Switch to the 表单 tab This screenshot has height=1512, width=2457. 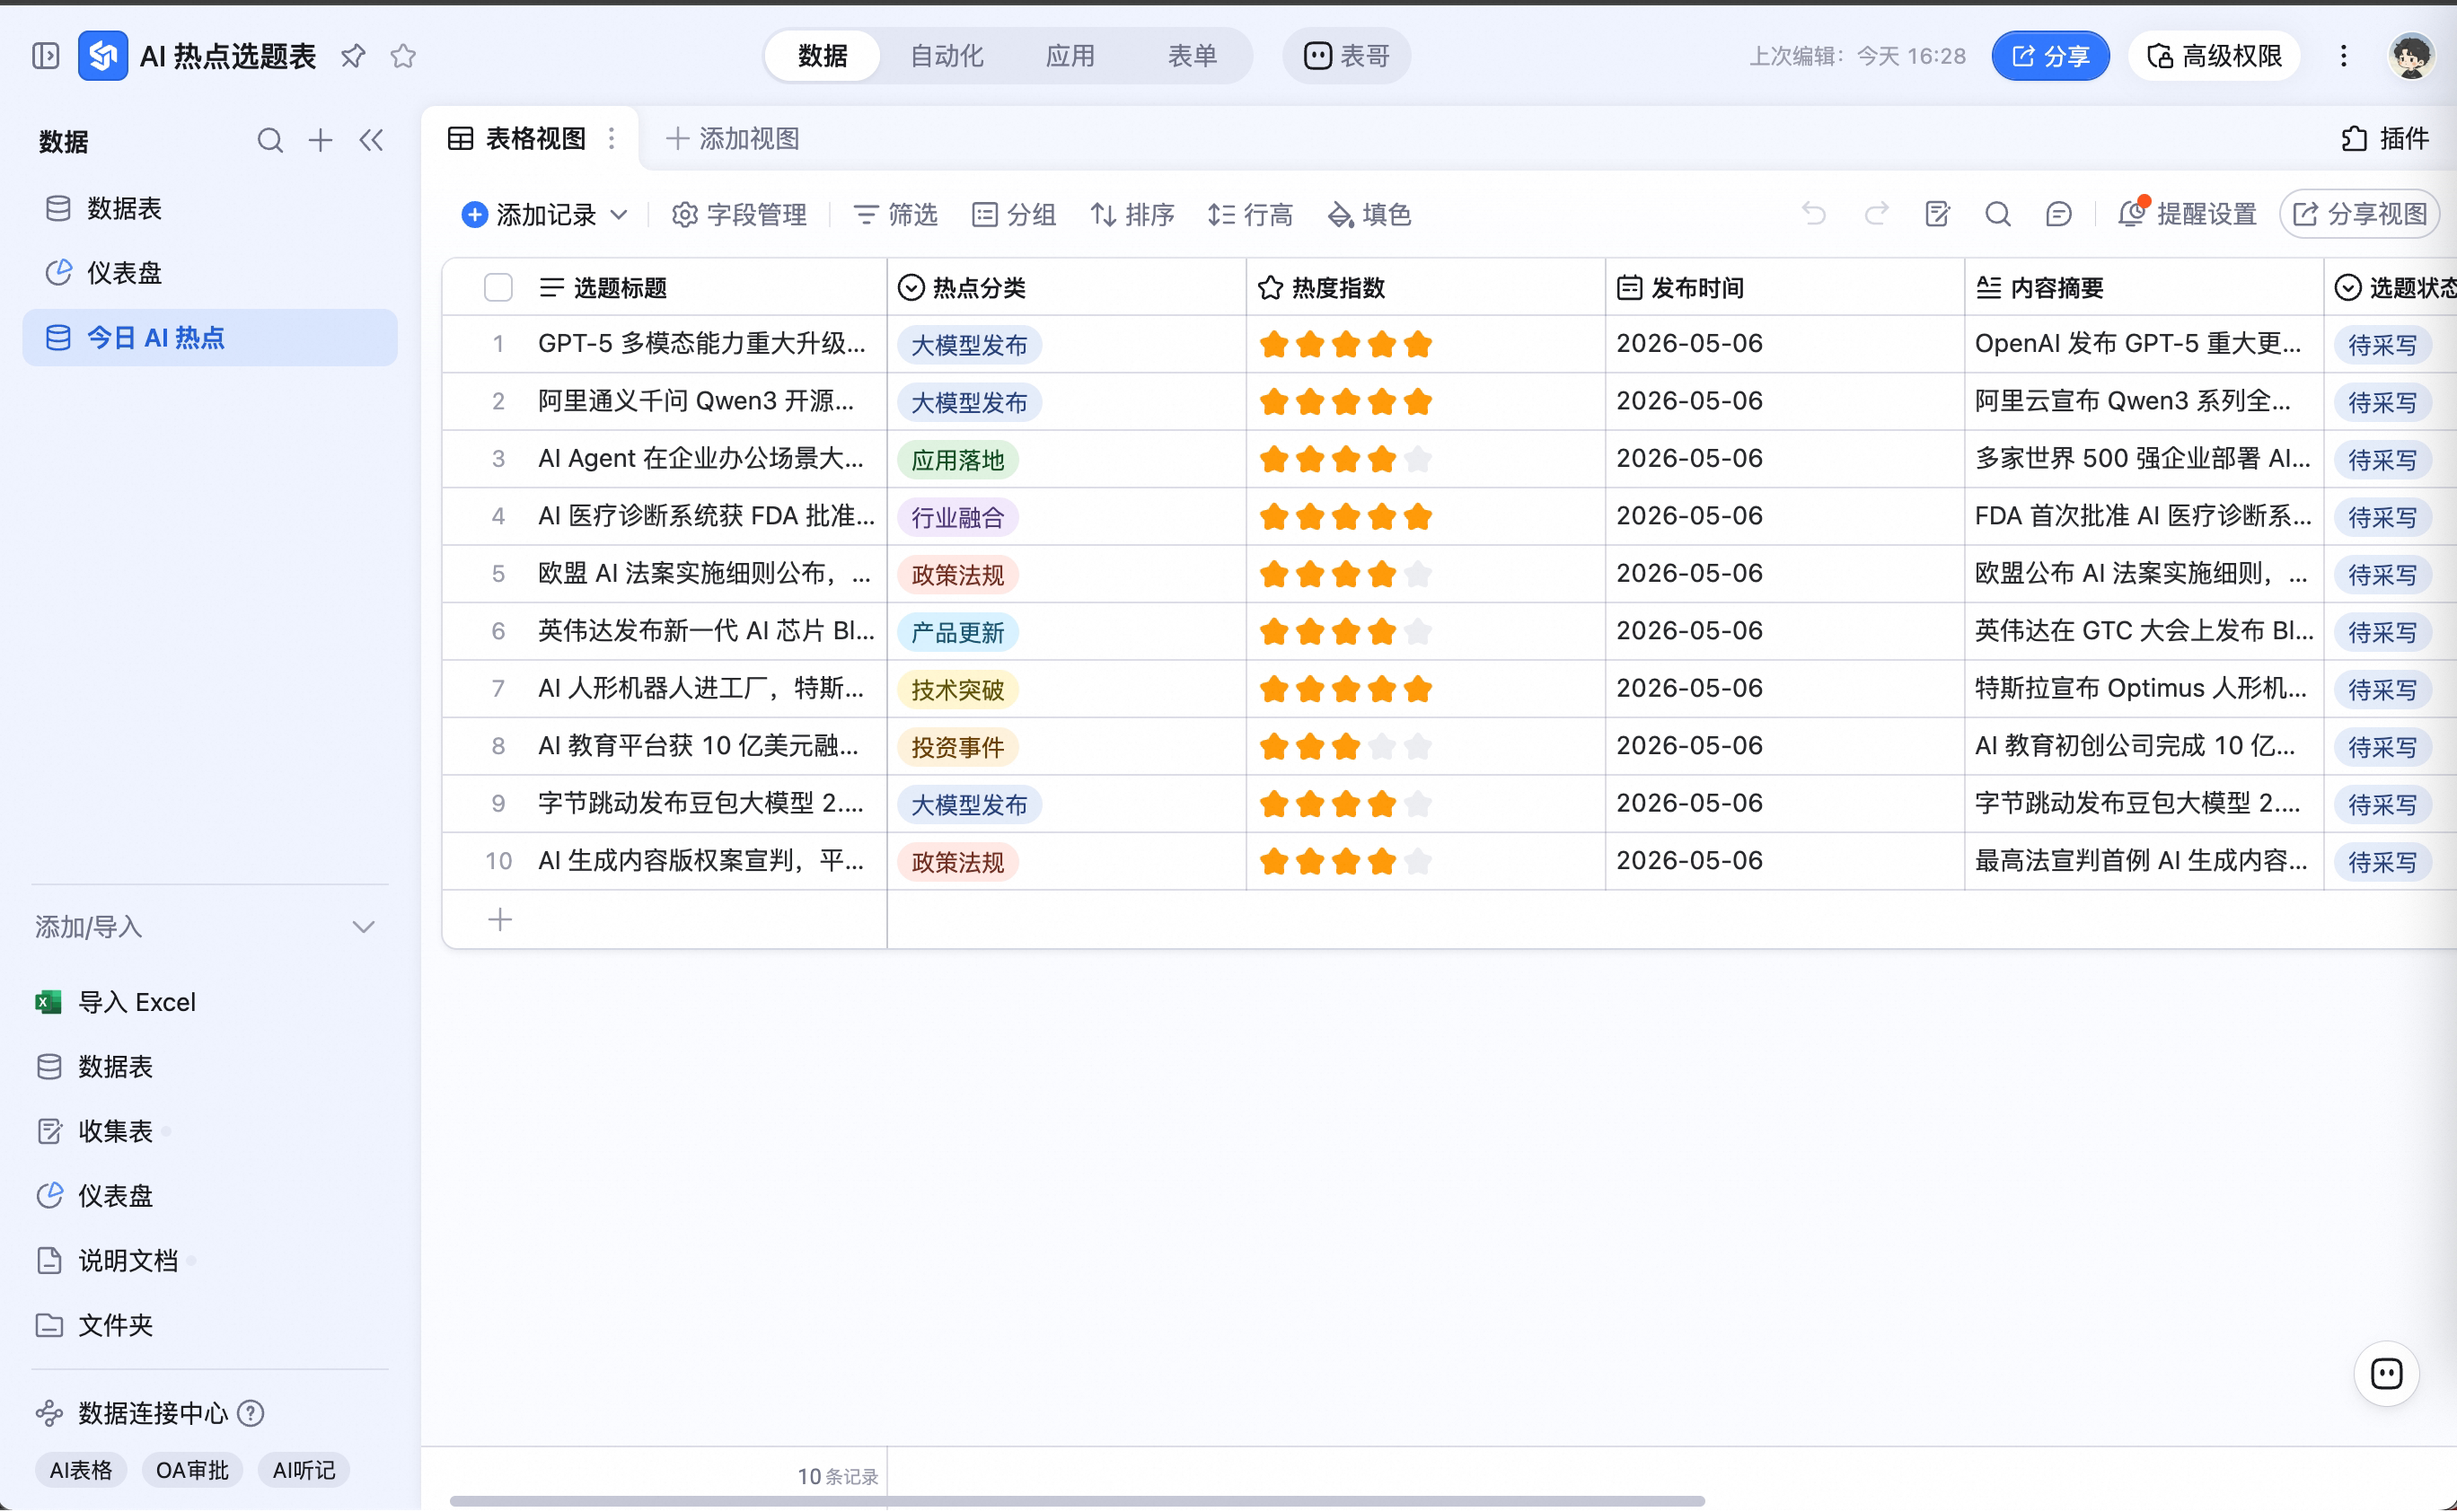click(1193, 56)
